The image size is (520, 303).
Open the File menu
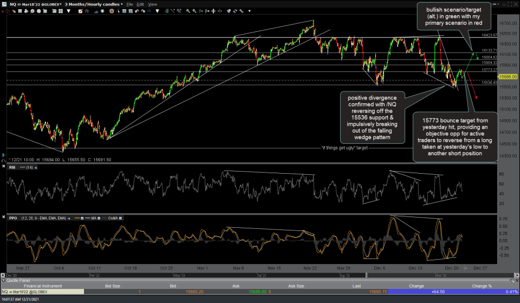point(129,4)
